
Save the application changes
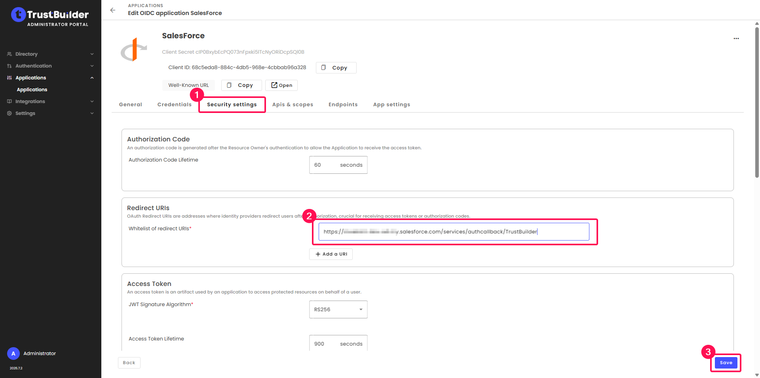(726, 363)
